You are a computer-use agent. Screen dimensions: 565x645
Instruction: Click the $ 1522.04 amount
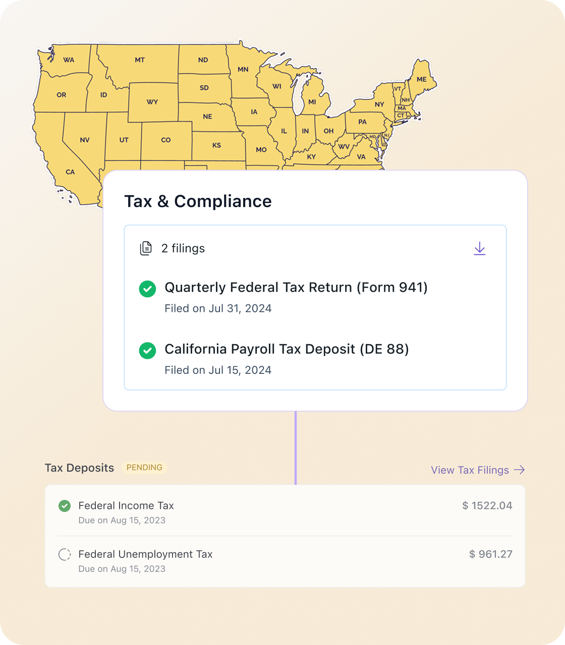click(487, 505)
